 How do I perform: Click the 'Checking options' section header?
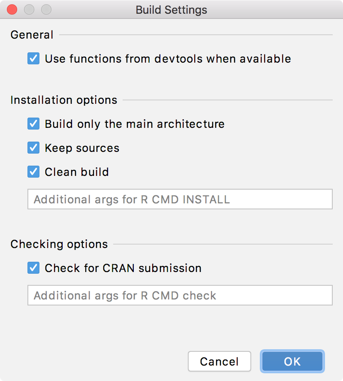(x=59, y=244)
